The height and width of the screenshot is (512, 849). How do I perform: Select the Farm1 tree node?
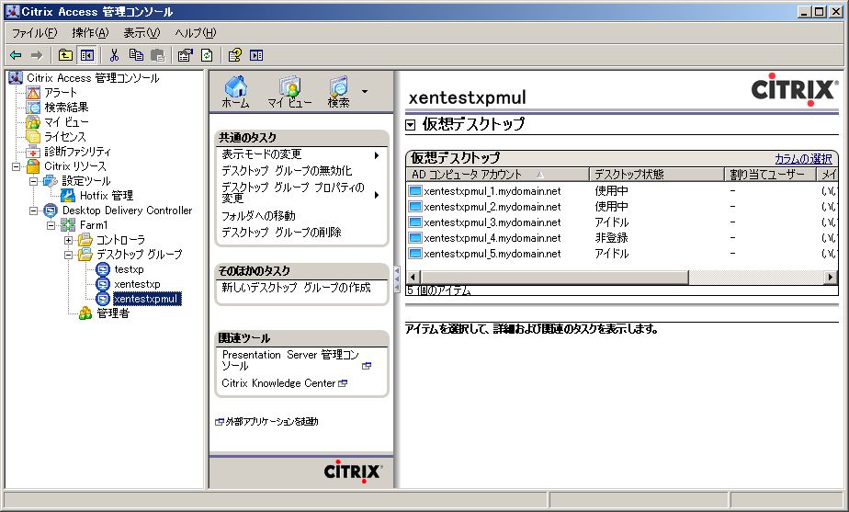point(94,225)
